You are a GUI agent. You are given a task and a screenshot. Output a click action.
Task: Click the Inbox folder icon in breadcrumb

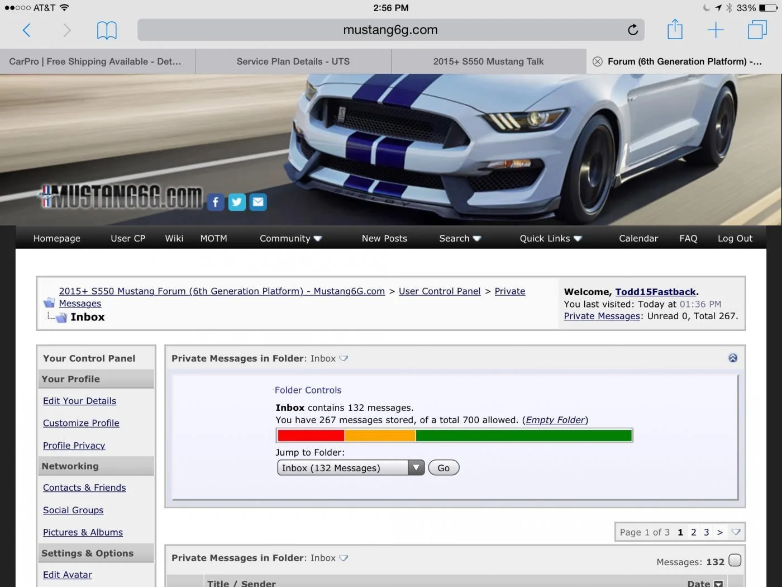[x=61, y=317]
